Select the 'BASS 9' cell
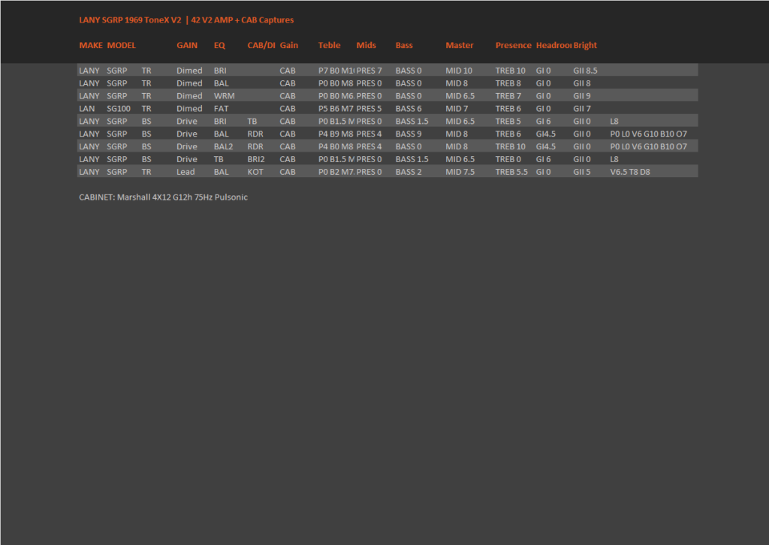Image resolution: width=769 pixels, height=545 pixels. (x=409, y=134)
